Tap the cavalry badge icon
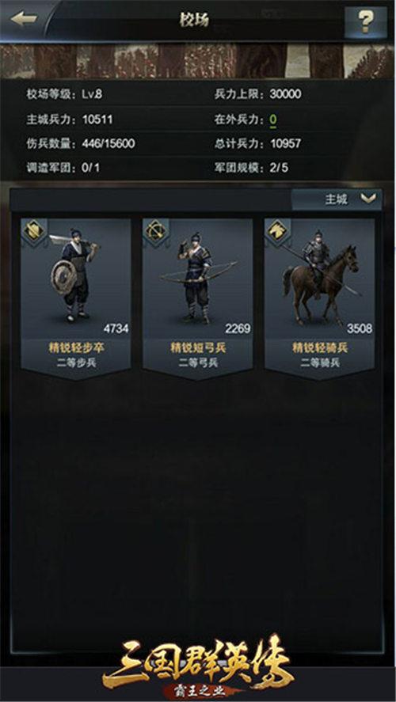396x702 pixels. coord(278,230)
